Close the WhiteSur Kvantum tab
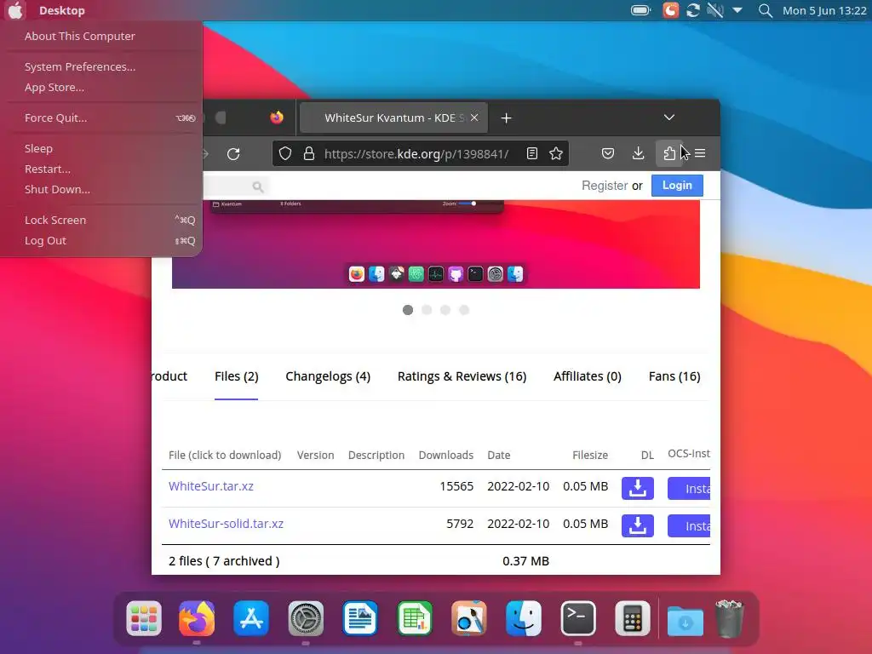The image size is (872, 654). 473,118
